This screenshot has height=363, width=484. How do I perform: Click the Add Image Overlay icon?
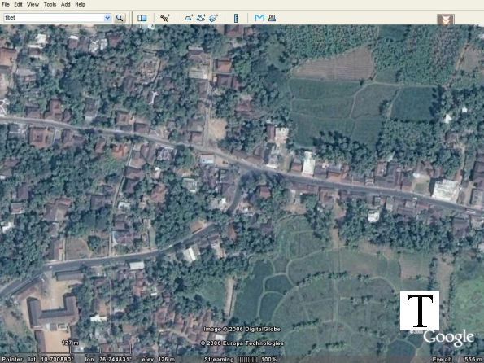(x=214, y=18)
